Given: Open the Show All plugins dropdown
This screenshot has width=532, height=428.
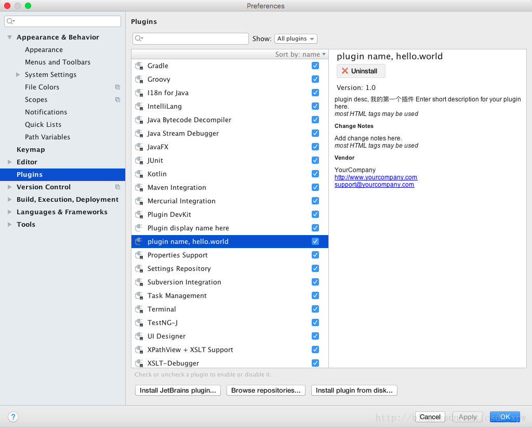Looking at the screenshot, I should (296, 38).
